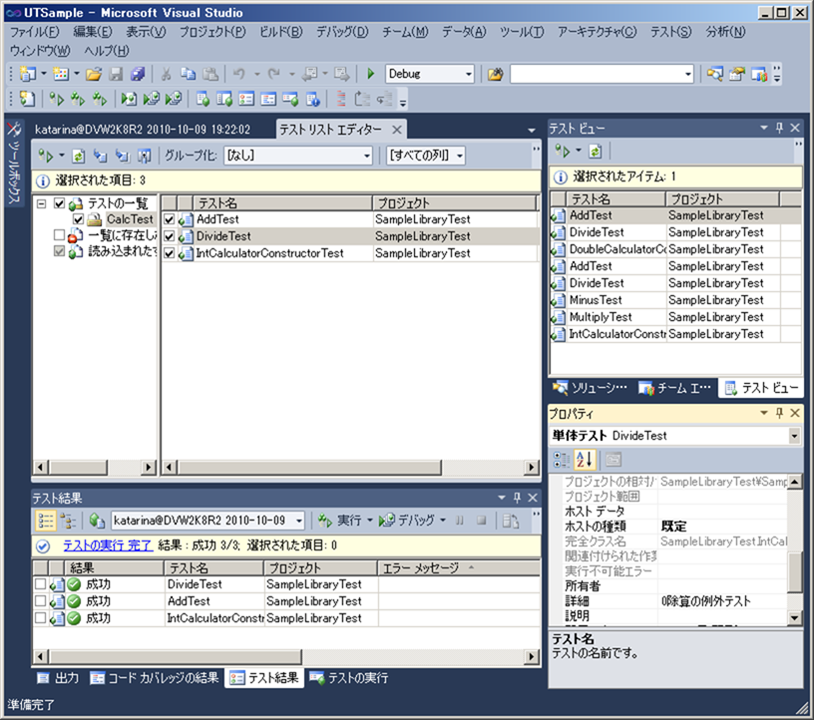Click the テストの実行 完了 link
Viewport: 814px width, 720px height.
(108, 545)
